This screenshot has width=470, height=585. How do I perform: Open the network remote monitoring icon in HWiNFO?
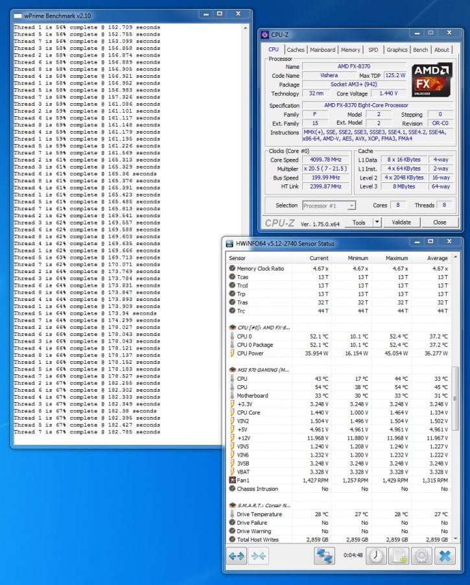point(323,556)
